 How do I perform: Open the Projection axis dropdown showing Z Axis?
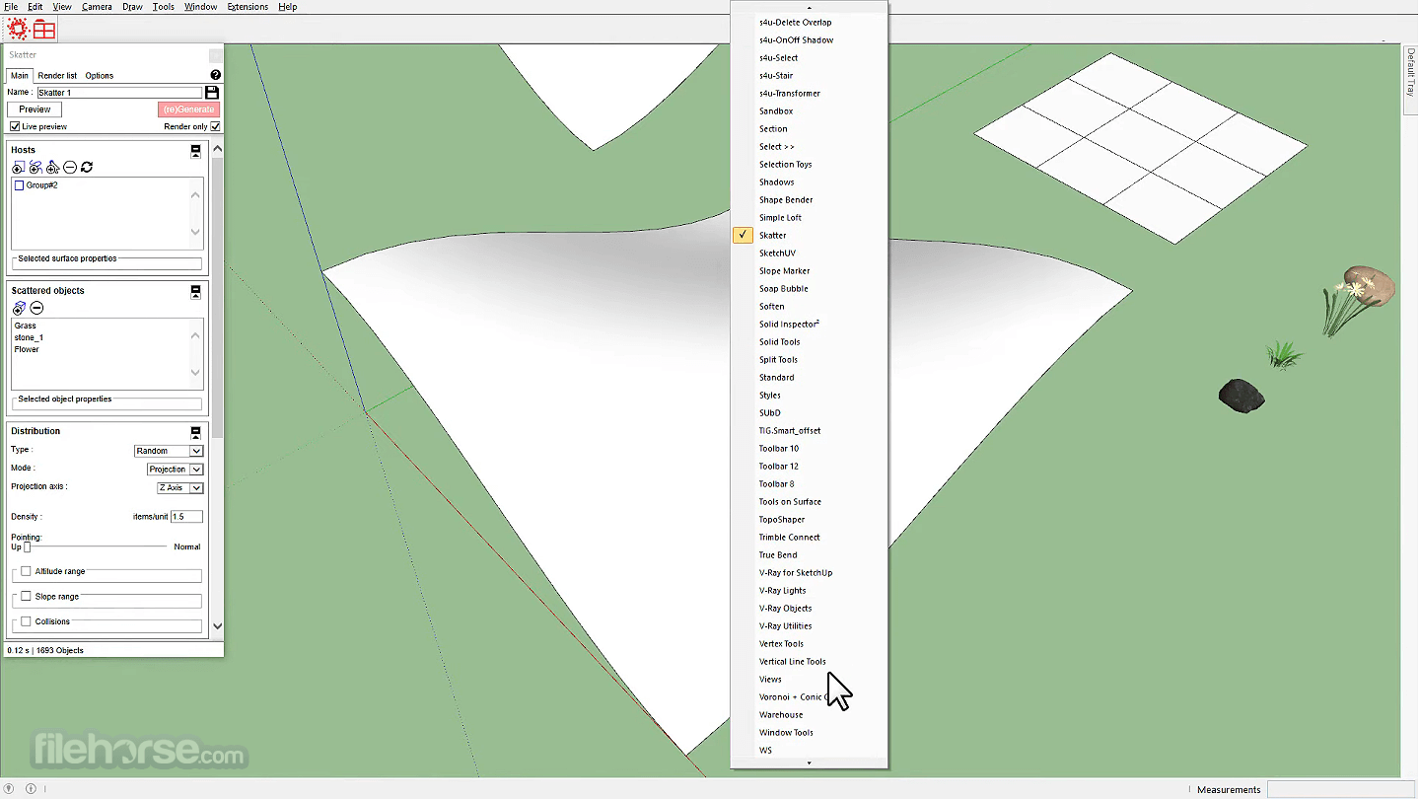click(x=180, y=488)
